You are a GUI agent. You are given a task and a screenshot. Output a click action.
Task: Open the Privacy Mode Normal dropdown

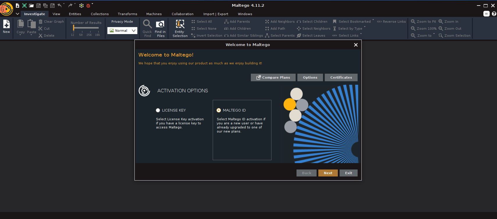(x=122, y=31)
